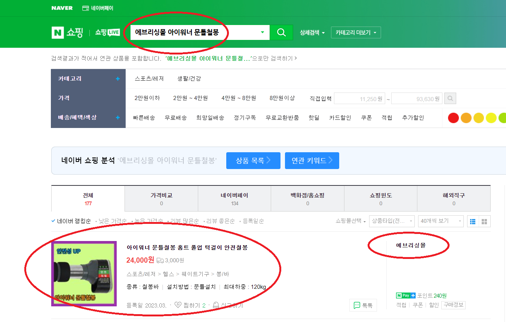Open 카테고리 더보기 dropdown
This screenshot has height=322, width=506.
click(356, 32)
